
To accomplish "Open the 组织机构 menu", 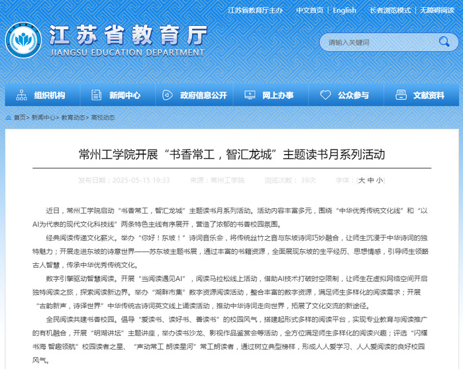I will (42, 95).
